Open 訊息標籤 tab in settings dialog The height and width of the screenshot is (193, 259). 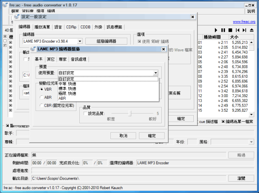[114, 27]
